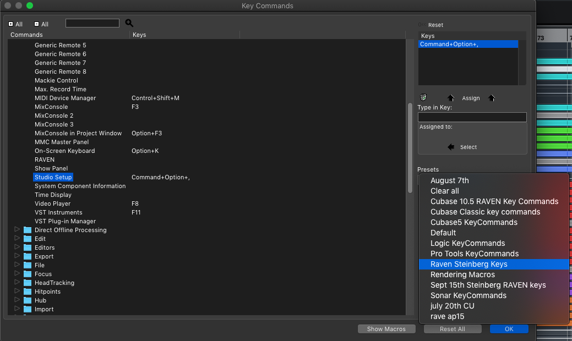Click the up arrow right of Assign
The image size is (572, 341).
click(492, 98)
